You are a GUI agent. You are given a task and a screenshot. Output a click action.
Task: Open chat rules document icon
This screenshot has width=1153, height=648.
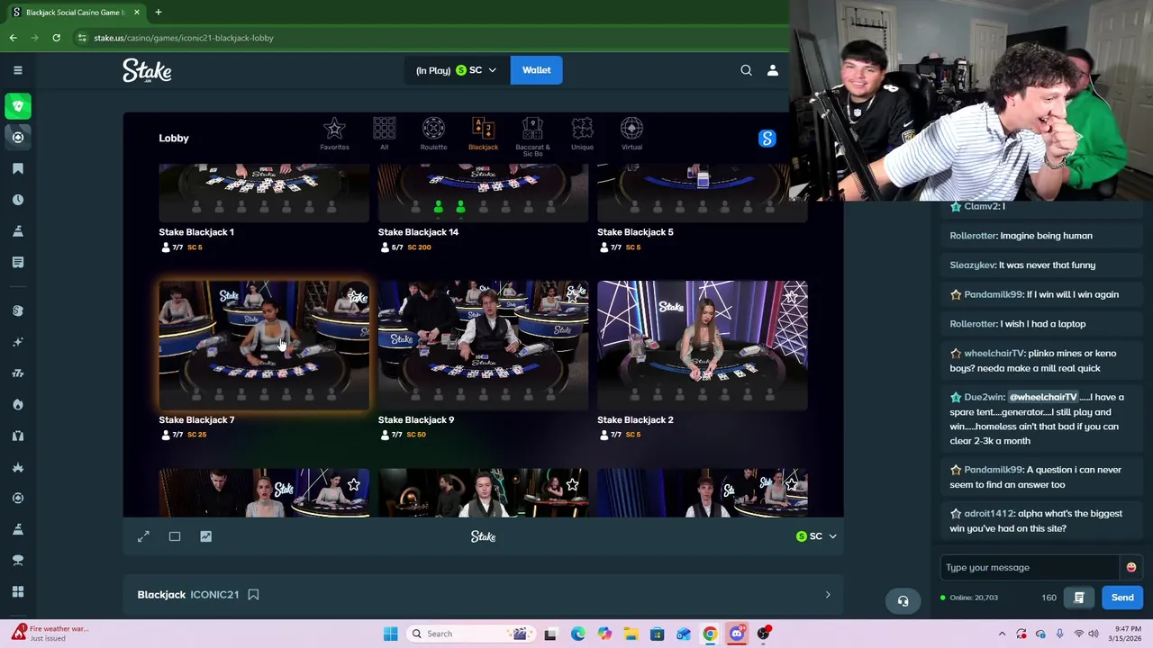(1078, 598)
